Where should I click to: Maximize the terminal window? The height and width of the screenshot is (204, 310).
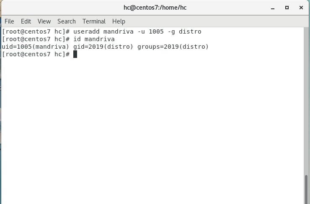[x=287, y=8]
